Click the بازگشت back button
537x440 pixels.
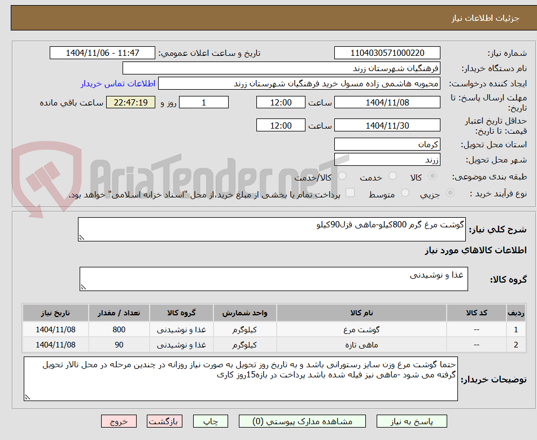(164, 421)
